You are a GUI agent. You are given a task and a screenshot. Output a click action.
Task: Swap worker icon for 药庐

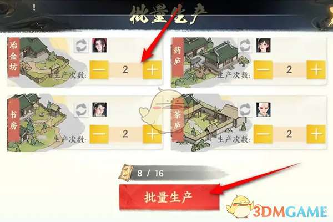pyautogui.click(x=245, y=46)
